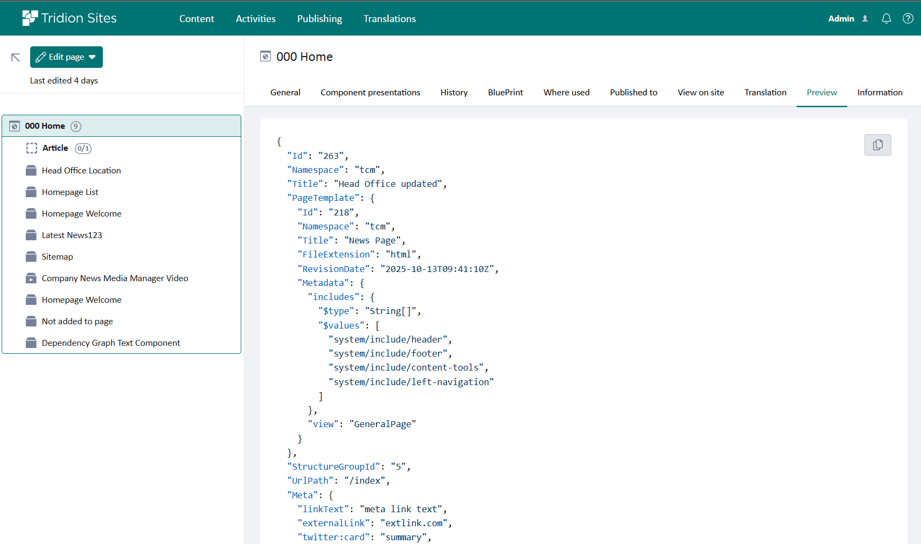The image size is (921, 544).
Task: Switch to the Component presentations tab
Action: (370, 93)
